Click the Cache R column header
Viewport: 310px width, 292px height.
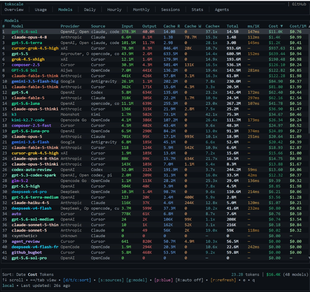tap(172, 26)
